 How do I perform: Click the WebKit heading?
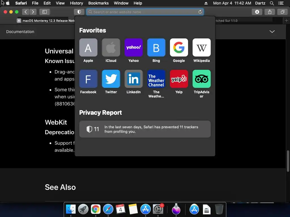pos(56,122)
